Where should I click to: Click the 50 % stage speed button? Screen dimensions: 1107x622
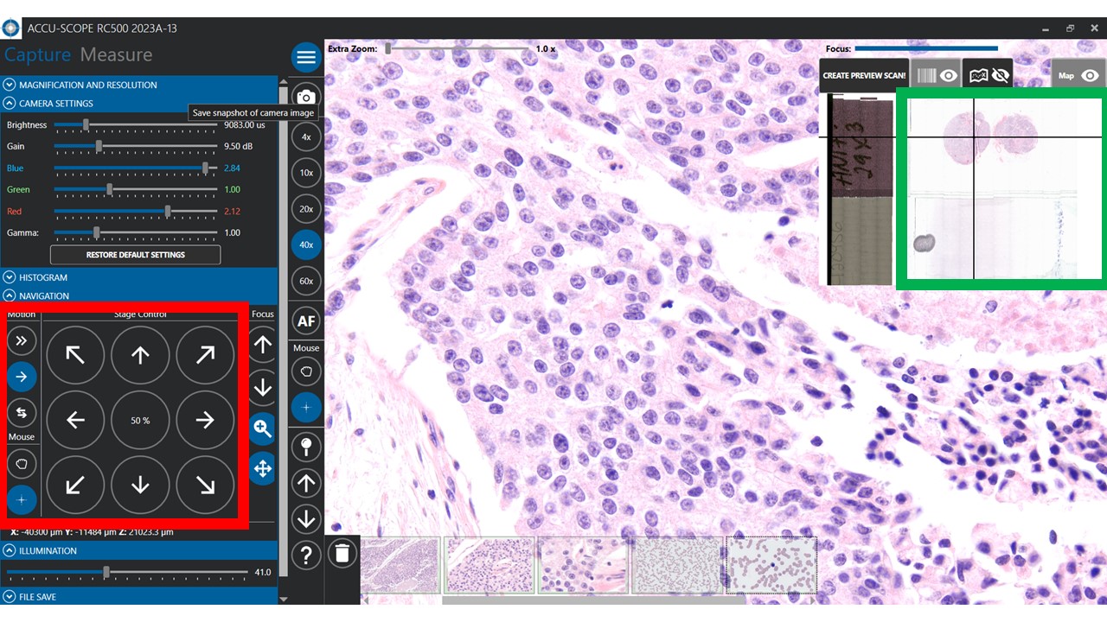point(140,420)
